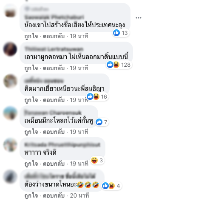The image size is (204, 201).
Task: Open the 13 likes reaction count
Action: point(121,33)
